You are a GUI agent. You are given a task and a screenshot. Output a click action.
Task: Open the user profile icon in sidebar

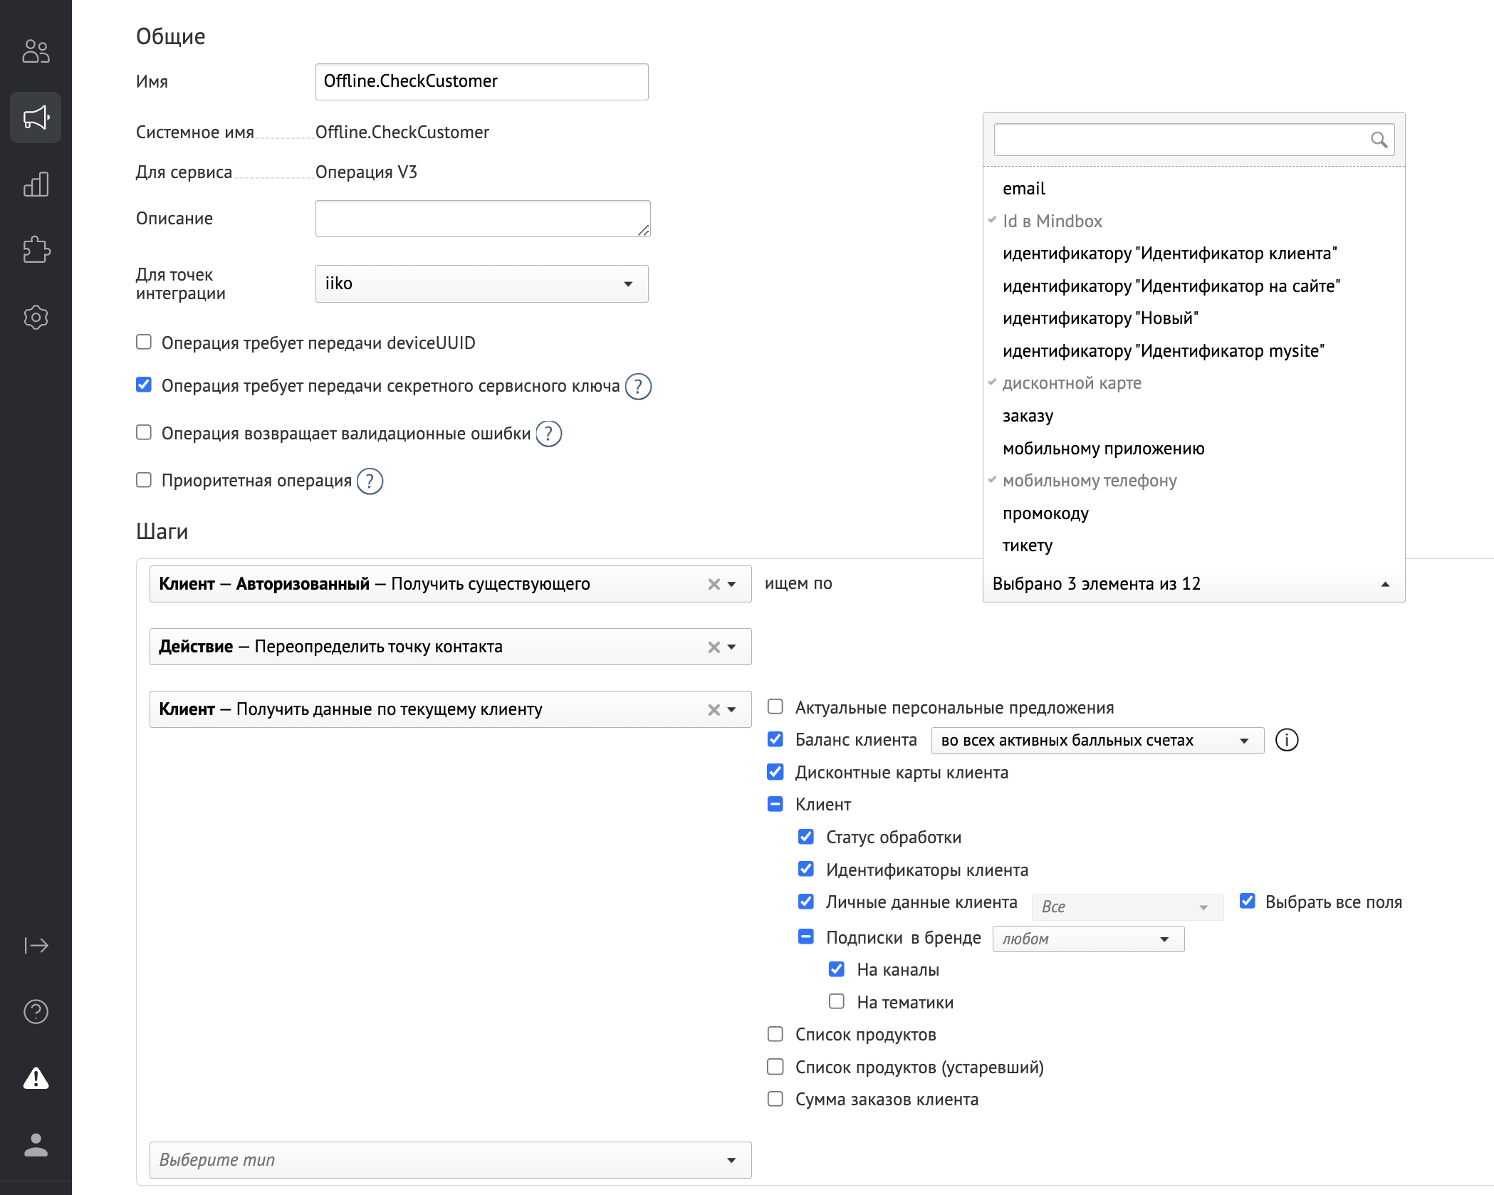(36, 1144)
